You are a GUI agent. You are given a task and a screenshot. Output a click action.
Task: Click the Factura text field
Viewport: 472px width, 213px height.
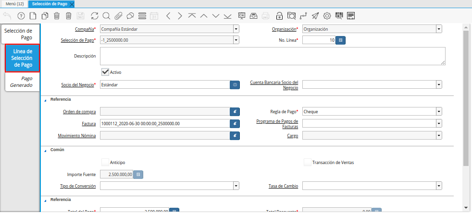(x=165, y=123)
